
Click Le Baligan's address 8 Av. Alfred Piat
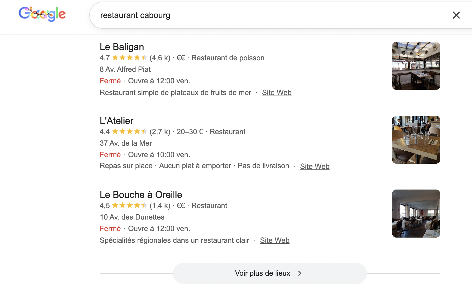click(x=125, y=69)
